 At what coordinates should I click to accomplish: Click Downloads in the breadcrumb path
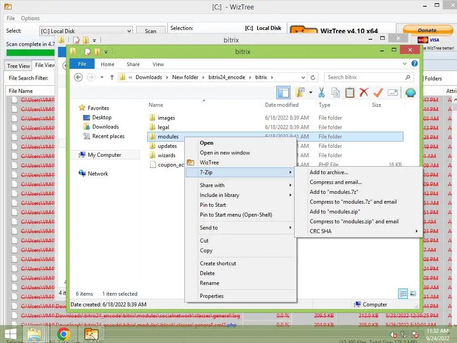(x=149, y=77)
